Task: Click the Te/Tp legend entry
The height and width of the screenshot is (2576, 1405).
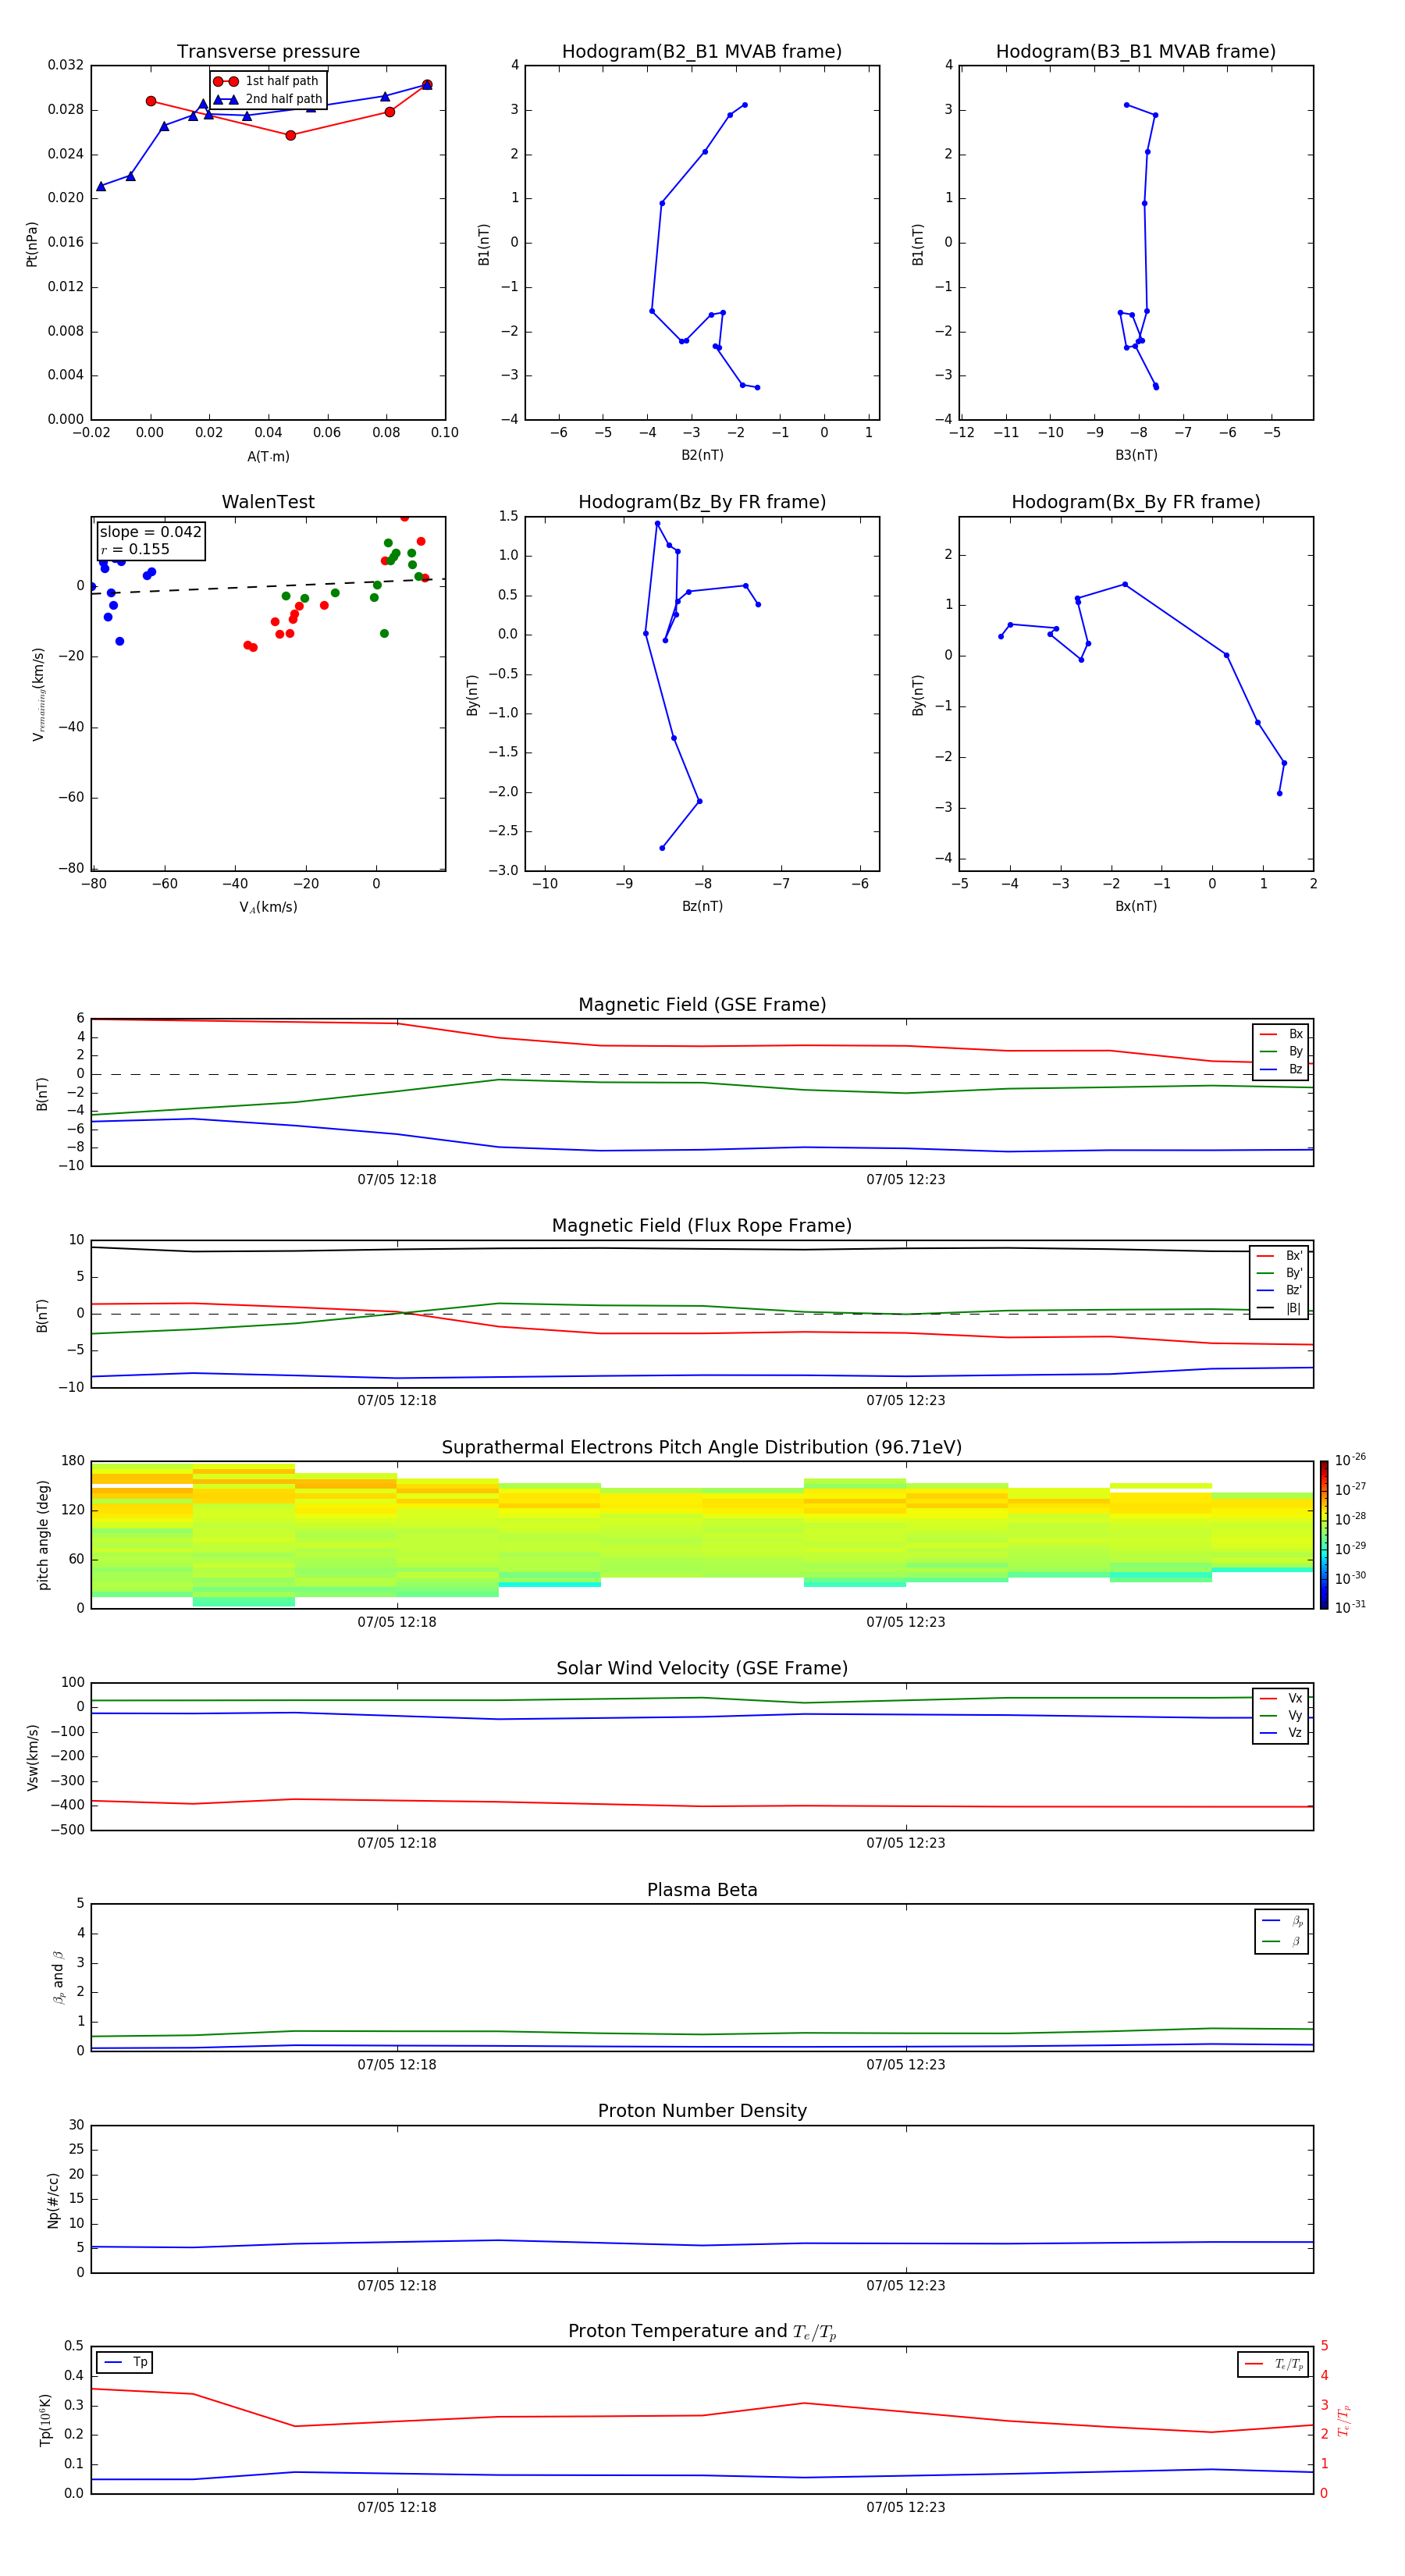Action: tap(1273, 2364)
